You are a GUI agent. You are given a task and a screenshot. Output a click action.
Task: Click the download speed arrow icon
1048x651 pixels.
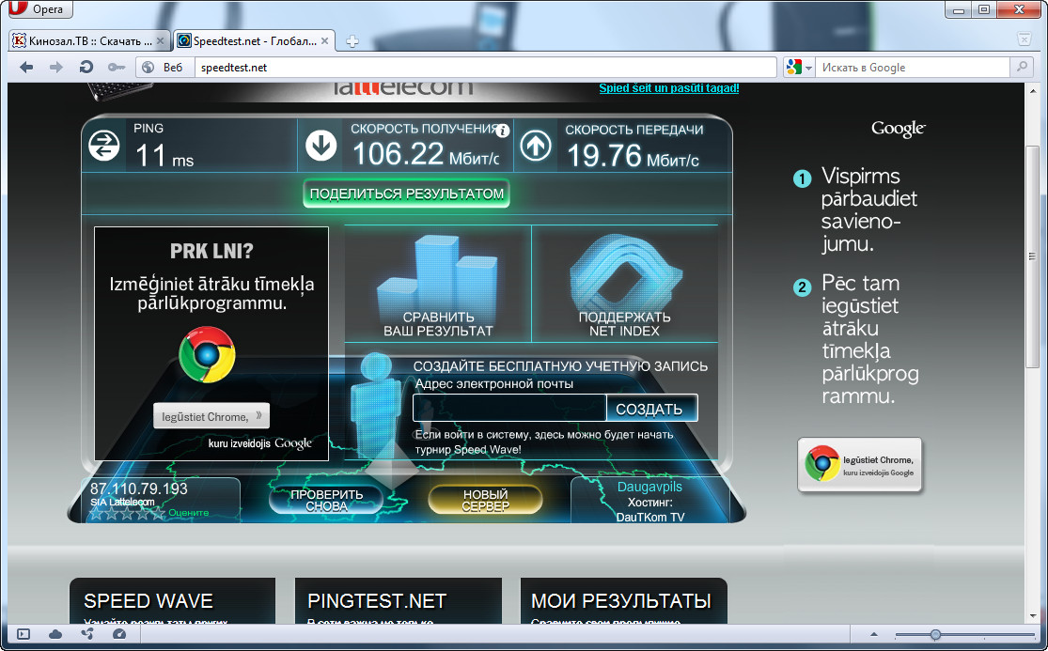(x=321, y=146)
